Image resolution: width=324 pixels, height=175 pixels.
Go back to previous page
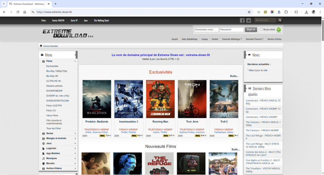(x=4, y=12)
